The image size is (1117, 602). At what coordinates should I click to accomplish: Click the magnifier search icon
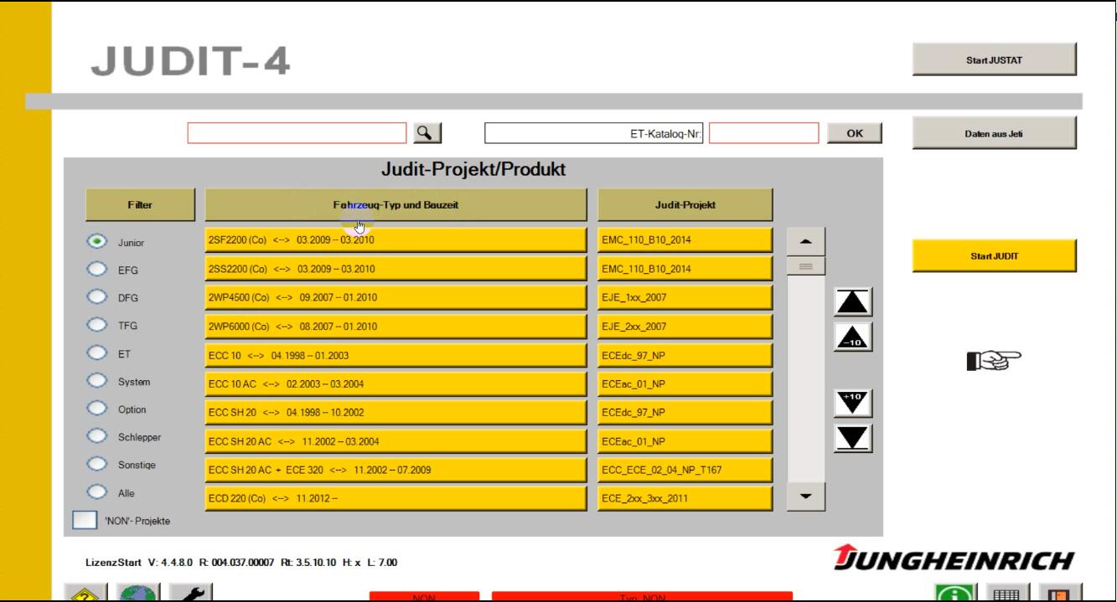[427, 132]
